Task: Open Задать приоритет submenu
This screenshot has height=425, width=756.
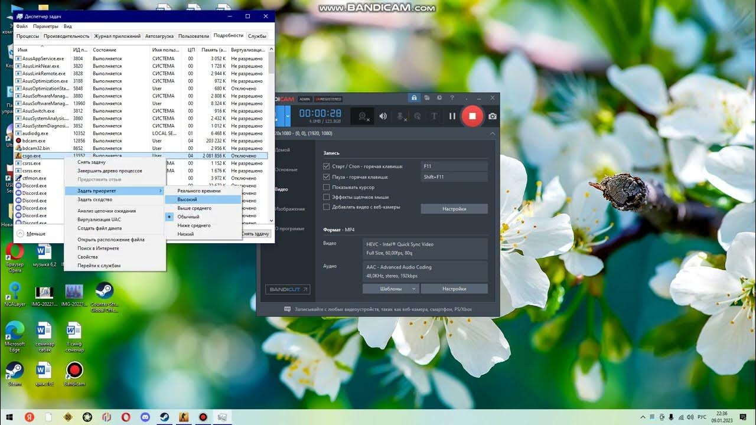Action: click(115, 191)
